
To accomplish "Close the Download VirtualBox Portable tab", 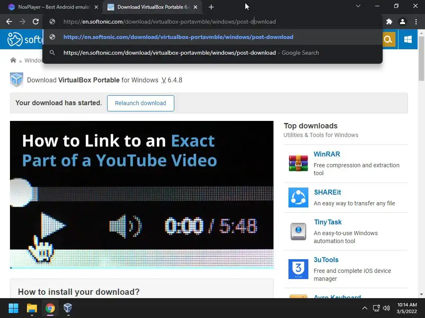I will click(195, 7).
